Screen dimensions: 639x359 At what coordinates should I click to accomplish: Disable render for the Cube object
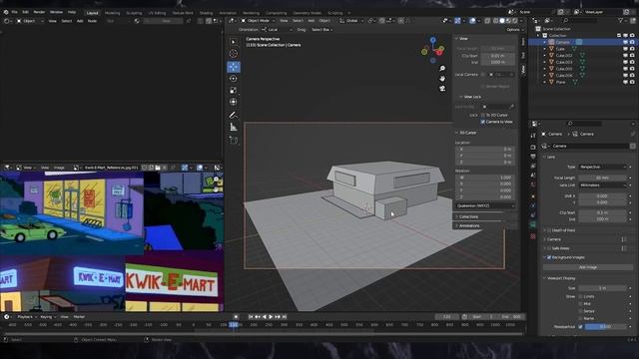pos(632,49)
